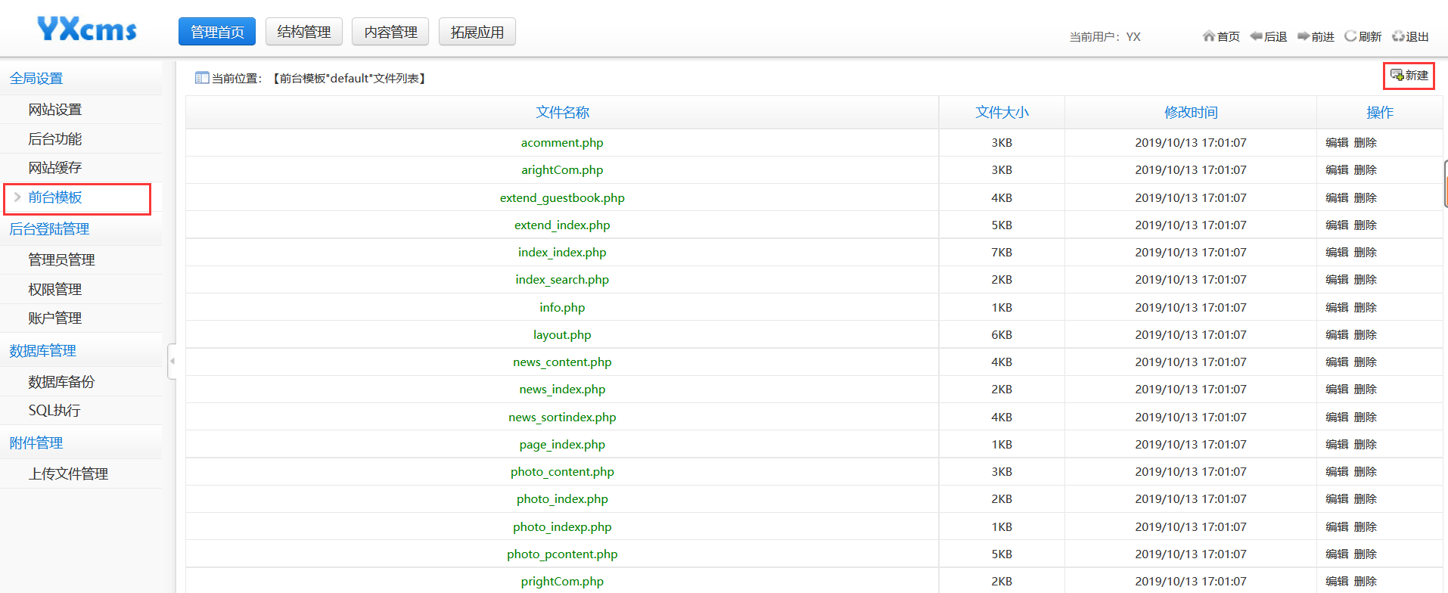Screen dimensions: 1448x593
Task: Click 编辑 for acomment.php
Action: click(1337, 143)
